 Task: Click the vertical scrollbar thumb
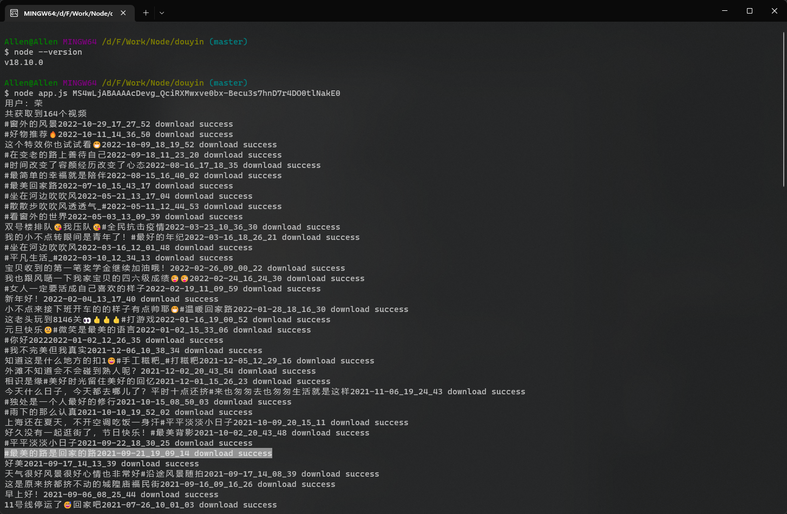(x=783, y=108)
